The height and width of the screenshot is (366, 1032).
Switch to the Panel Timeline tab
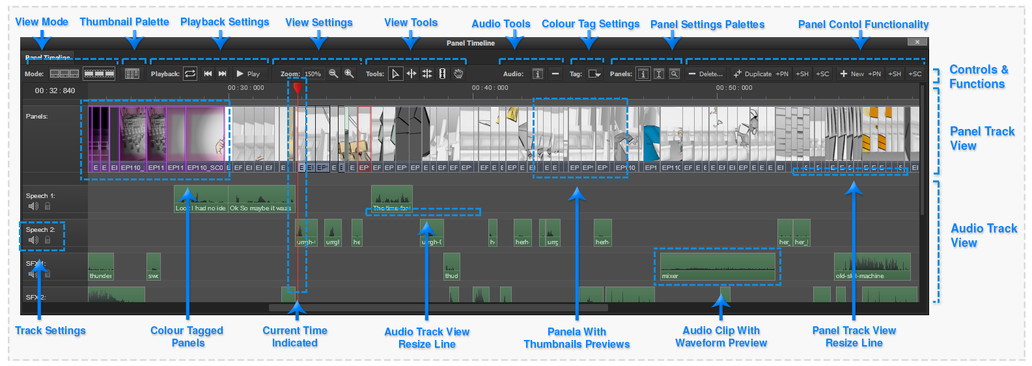(48, 58)
